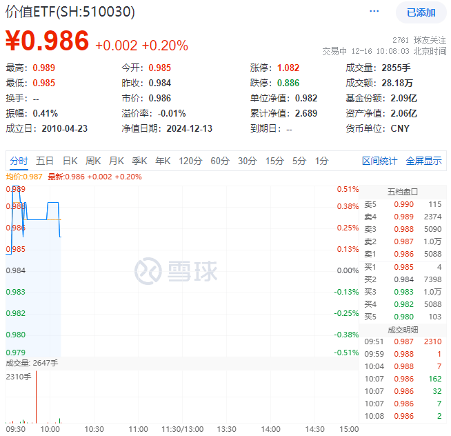Click the 涨停 value 1.082
This screenshot has width=451, height=436.
288,68
